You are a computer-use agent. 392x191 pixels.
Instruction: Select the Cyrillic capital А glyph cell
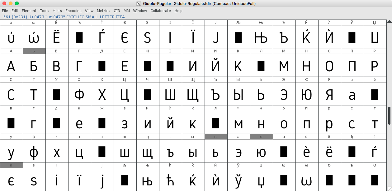point(11,65)
